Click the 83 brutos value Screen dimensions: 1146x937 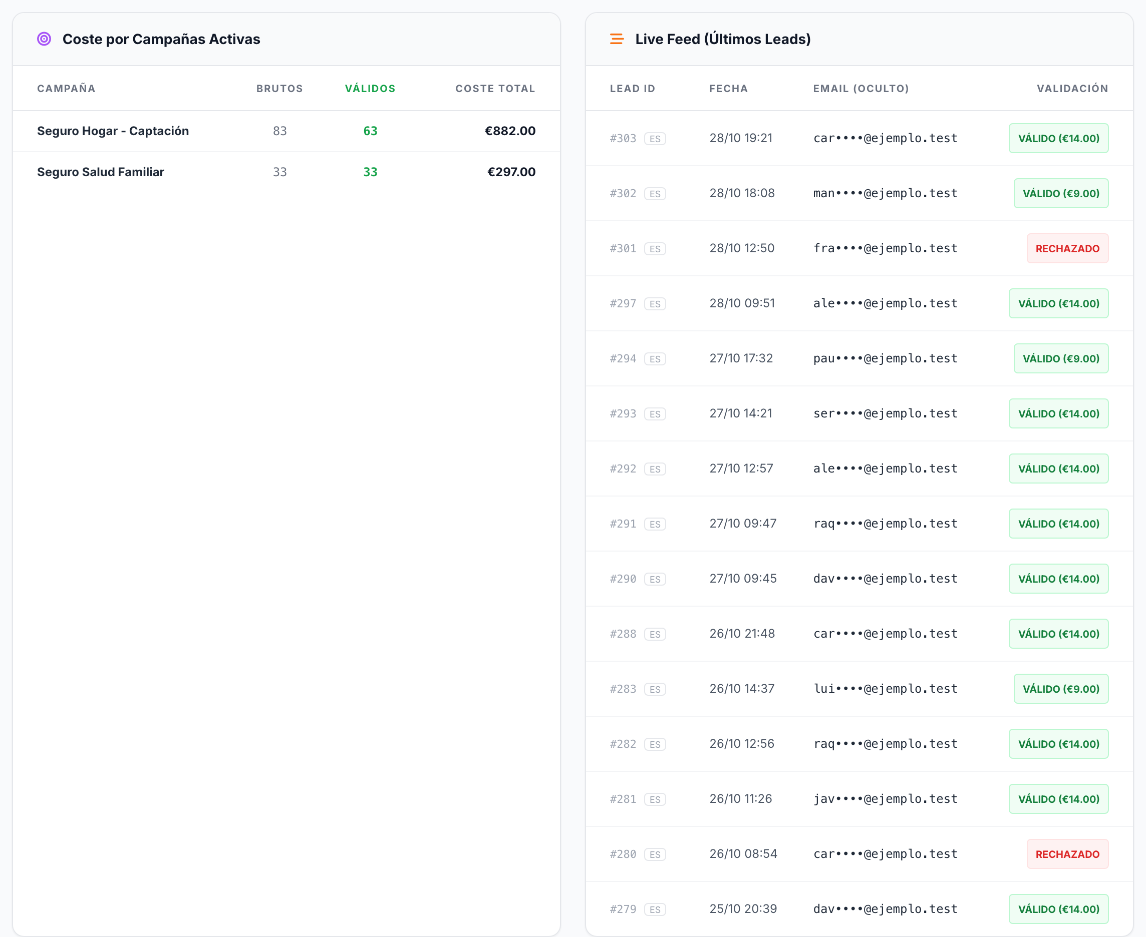280,131
